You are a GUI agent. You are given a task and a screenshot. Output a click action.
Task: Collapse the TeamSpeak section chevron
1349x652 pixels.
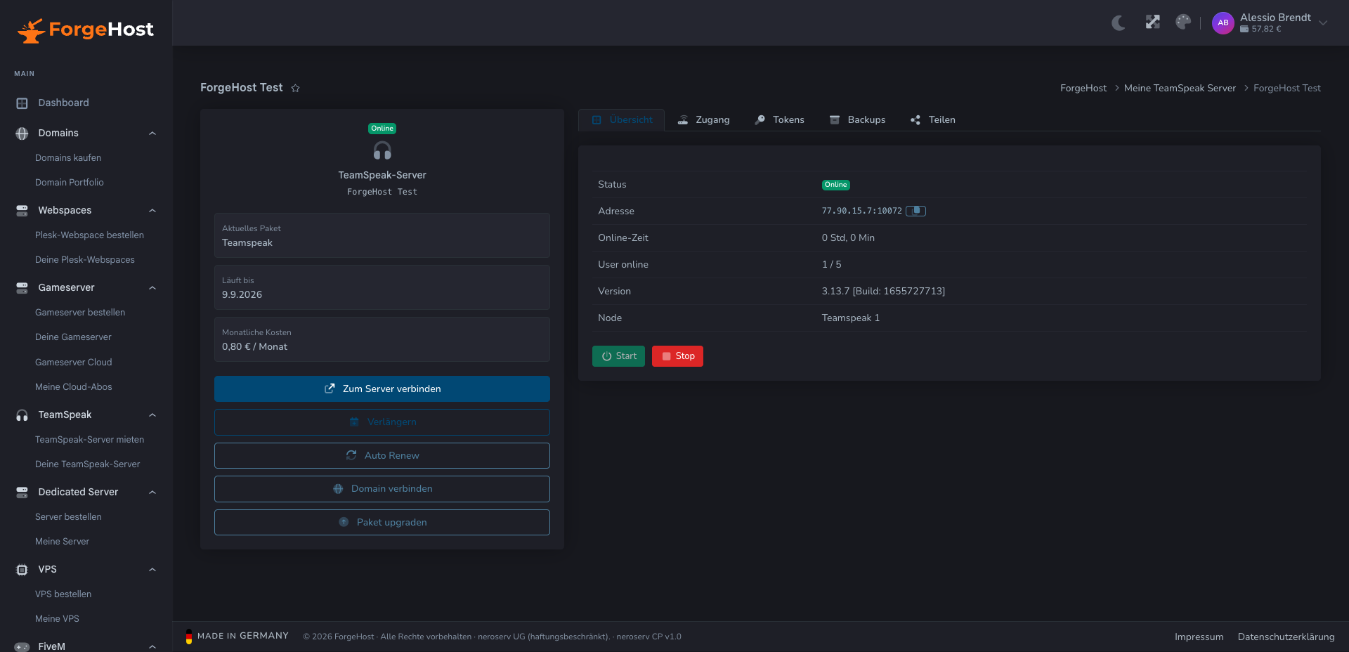coord(152,415)
